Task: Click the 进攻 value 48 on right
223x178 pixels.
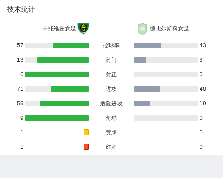Action: (203, 89)
